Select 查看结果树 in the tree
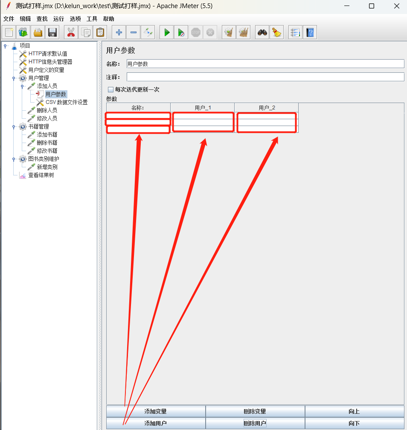Screen dimensions: 407x430 41,175
